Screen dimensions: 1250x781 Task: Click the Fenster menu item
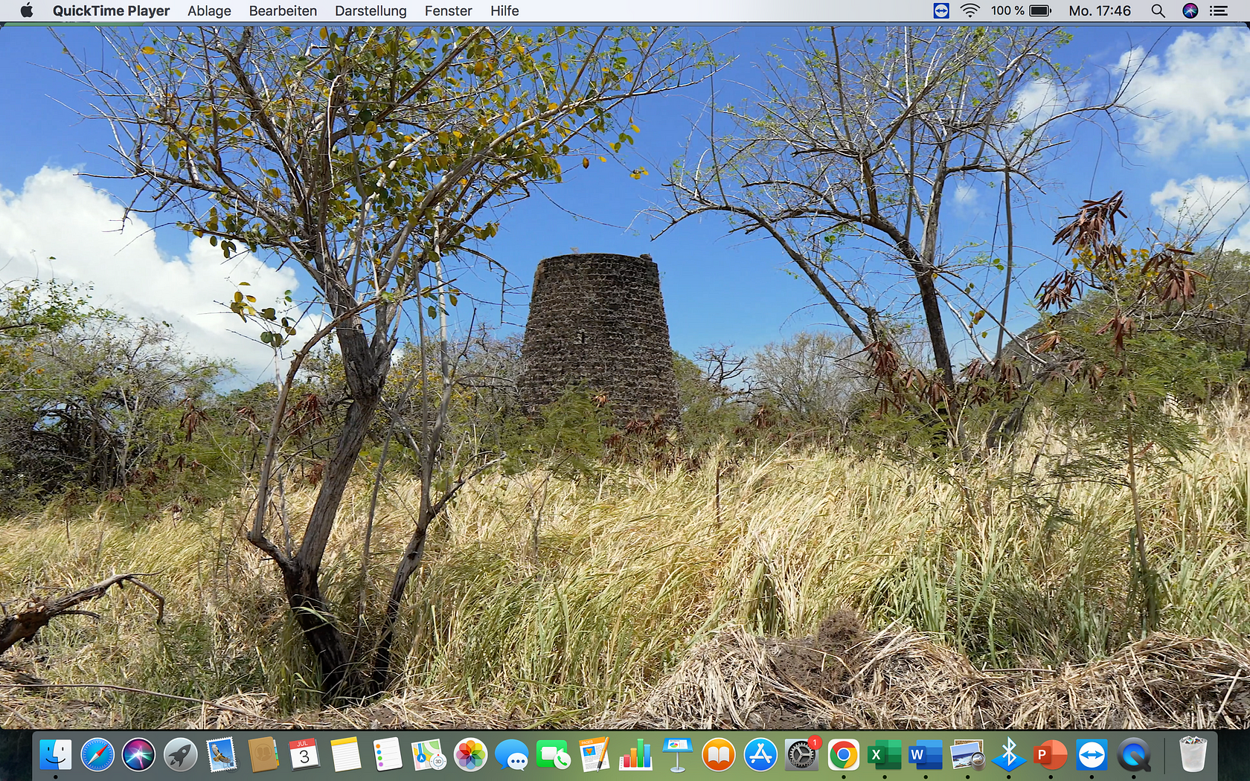(x=448, y=11)
